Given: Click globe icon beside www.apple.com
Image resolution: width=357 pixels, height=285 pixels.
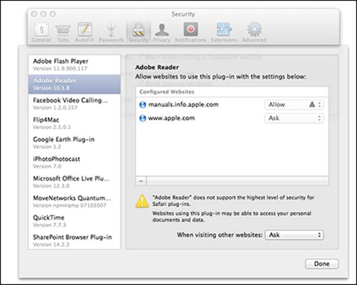Looking at the screenshot, I should [142, 118].
